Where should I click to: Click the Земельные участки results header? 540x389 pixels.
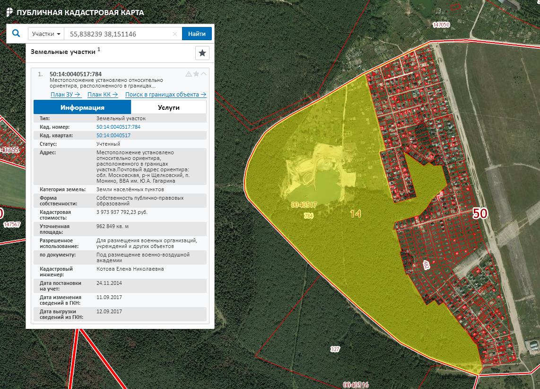(63, 52)
